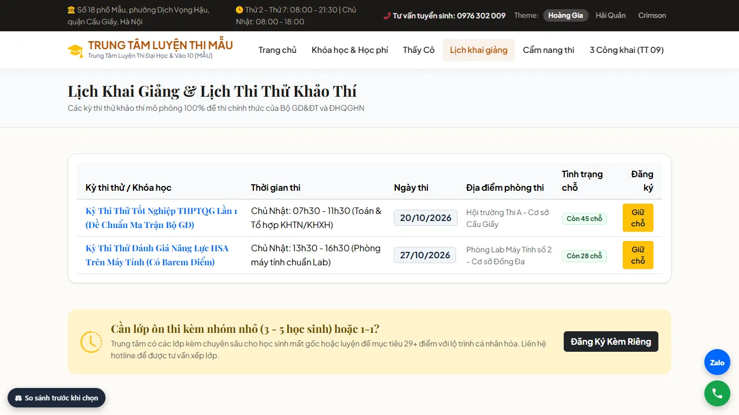Switch theme to Hải Quân
Image resolution: width=739 pixels, height=415 pixels.
(x=611, y=16)
